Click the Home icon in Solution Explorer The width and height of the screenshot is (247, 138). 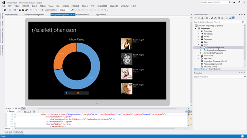[x=203, y=18]
